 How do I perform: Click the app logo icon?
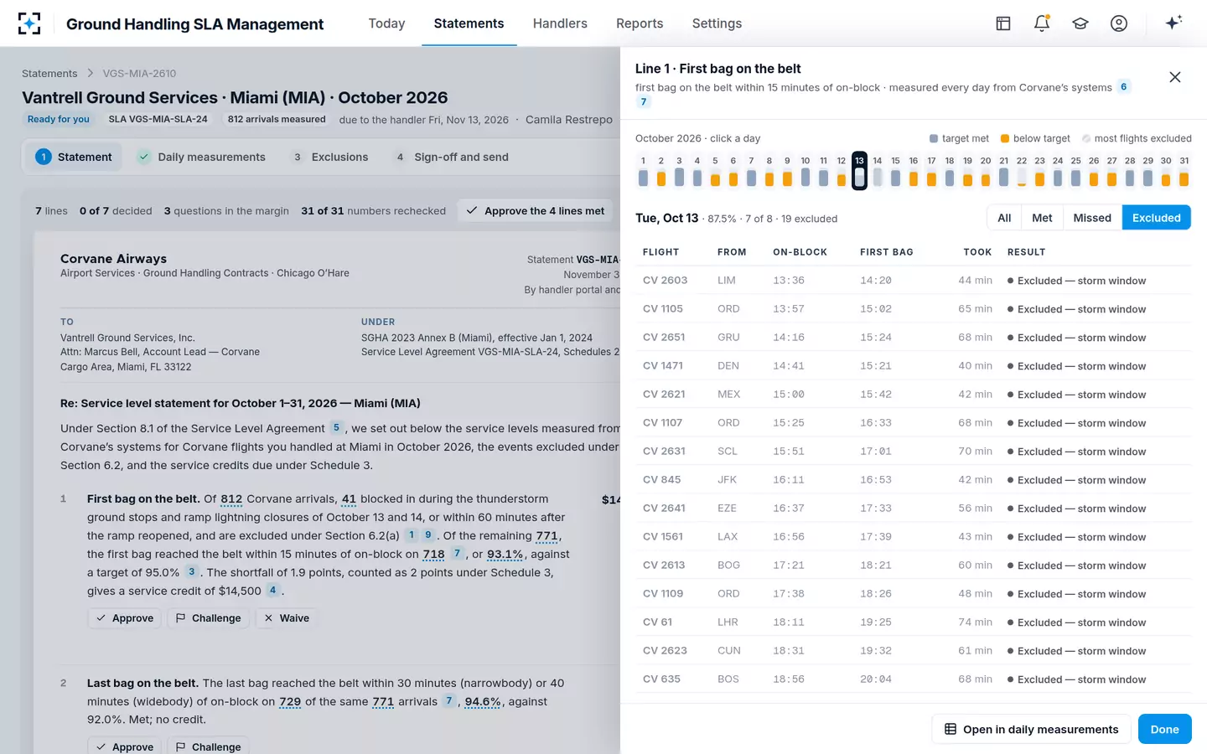(29, 23)
